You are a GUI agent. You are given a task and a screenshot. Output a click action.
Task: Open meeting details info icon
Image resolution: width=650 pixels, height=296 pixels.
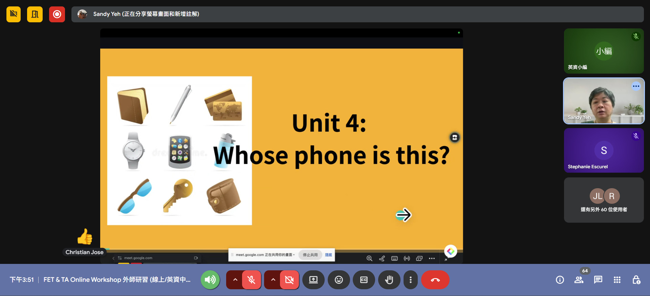[560, 280]
